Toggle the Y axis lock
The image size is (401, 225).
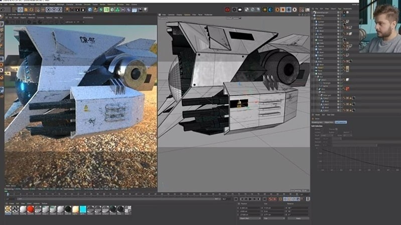tap(54, 10)
